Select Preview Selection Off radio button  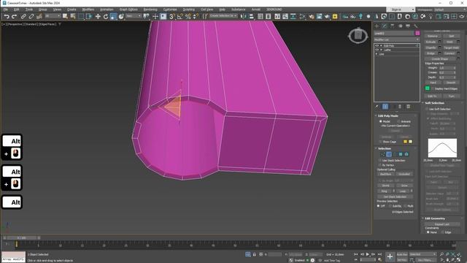tap(378, 206)
